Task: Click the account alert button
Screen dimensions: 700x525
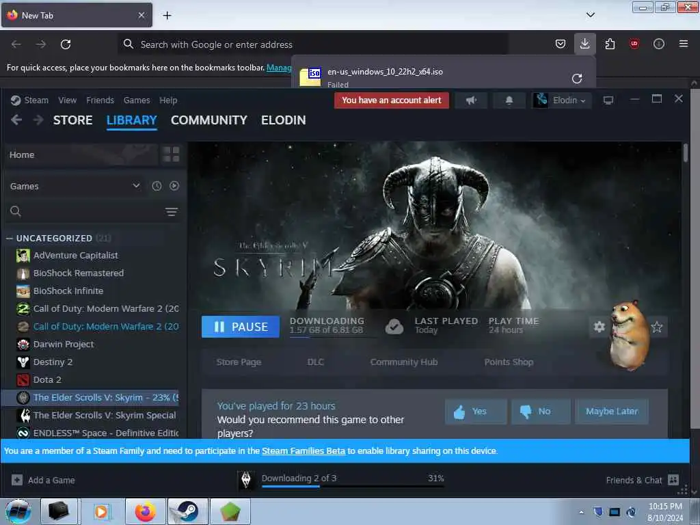Action: coord(392,100)
